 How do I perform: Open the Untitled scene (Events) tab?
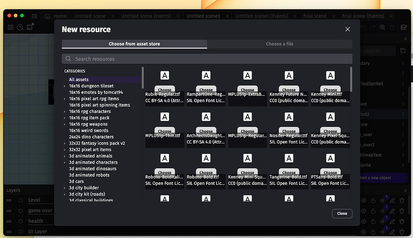click(x=146, y=16)
